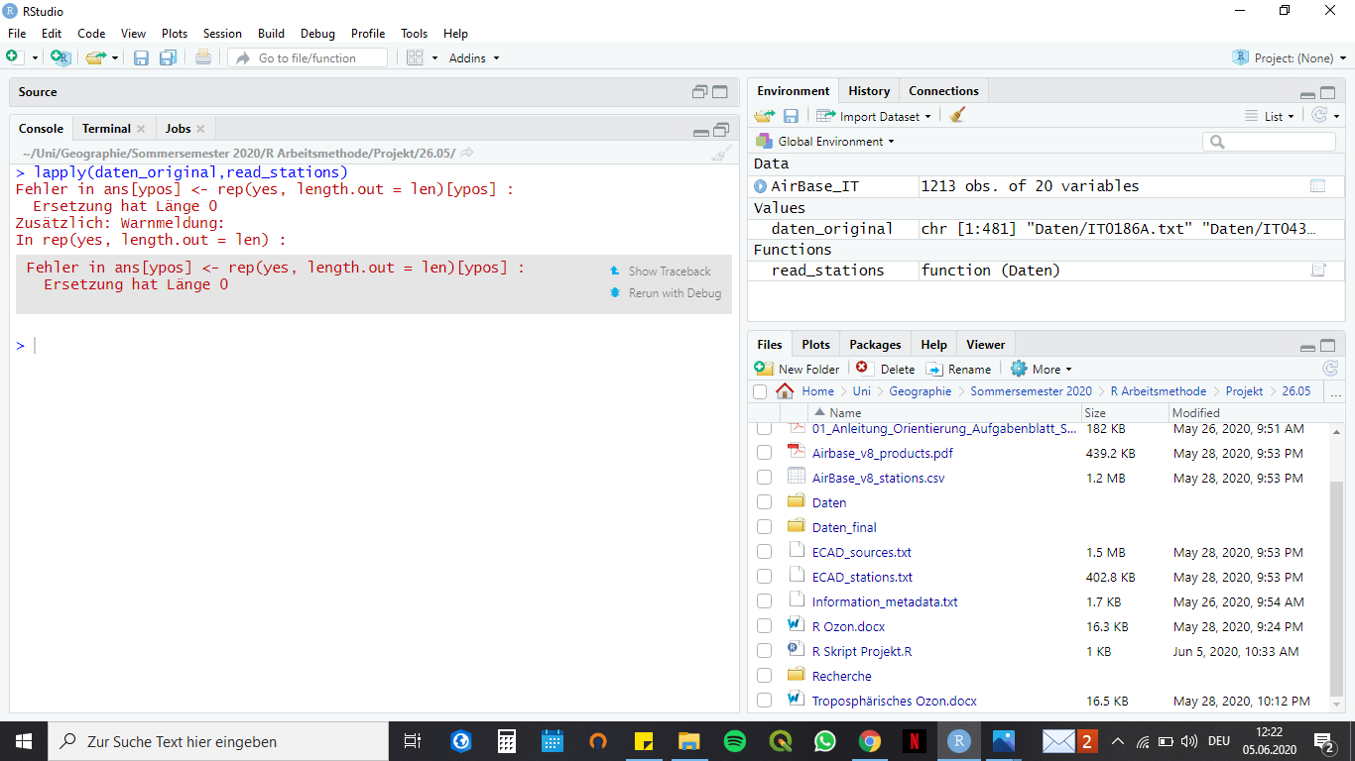
Task: Tick the checkbox for ECAD_stations.txt
Action: (x=764, y=577)
